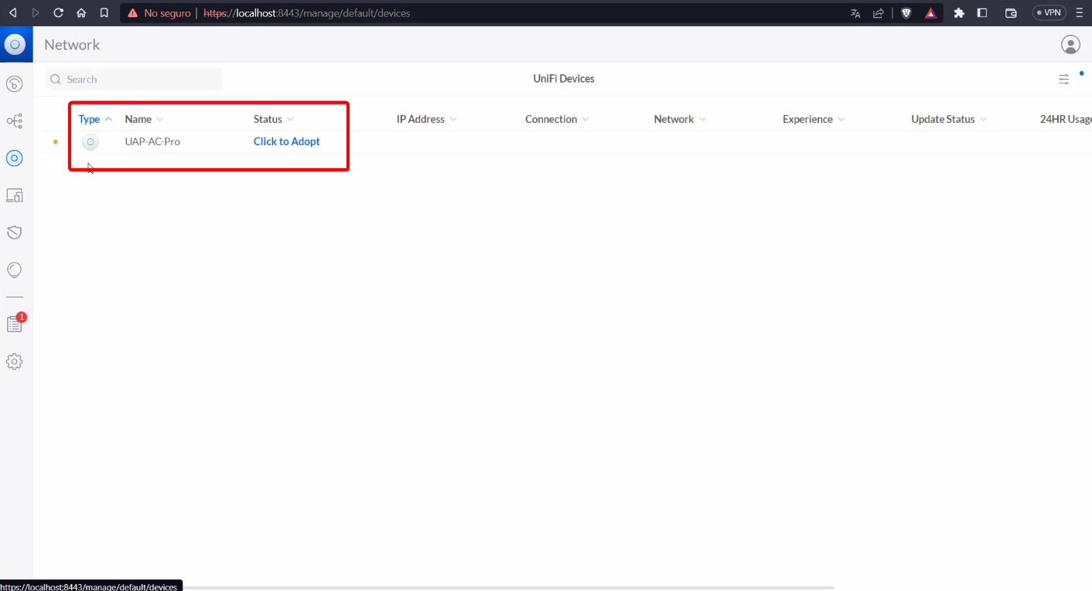Toggle the browser sidebar panel icon

tap(982, 13)
